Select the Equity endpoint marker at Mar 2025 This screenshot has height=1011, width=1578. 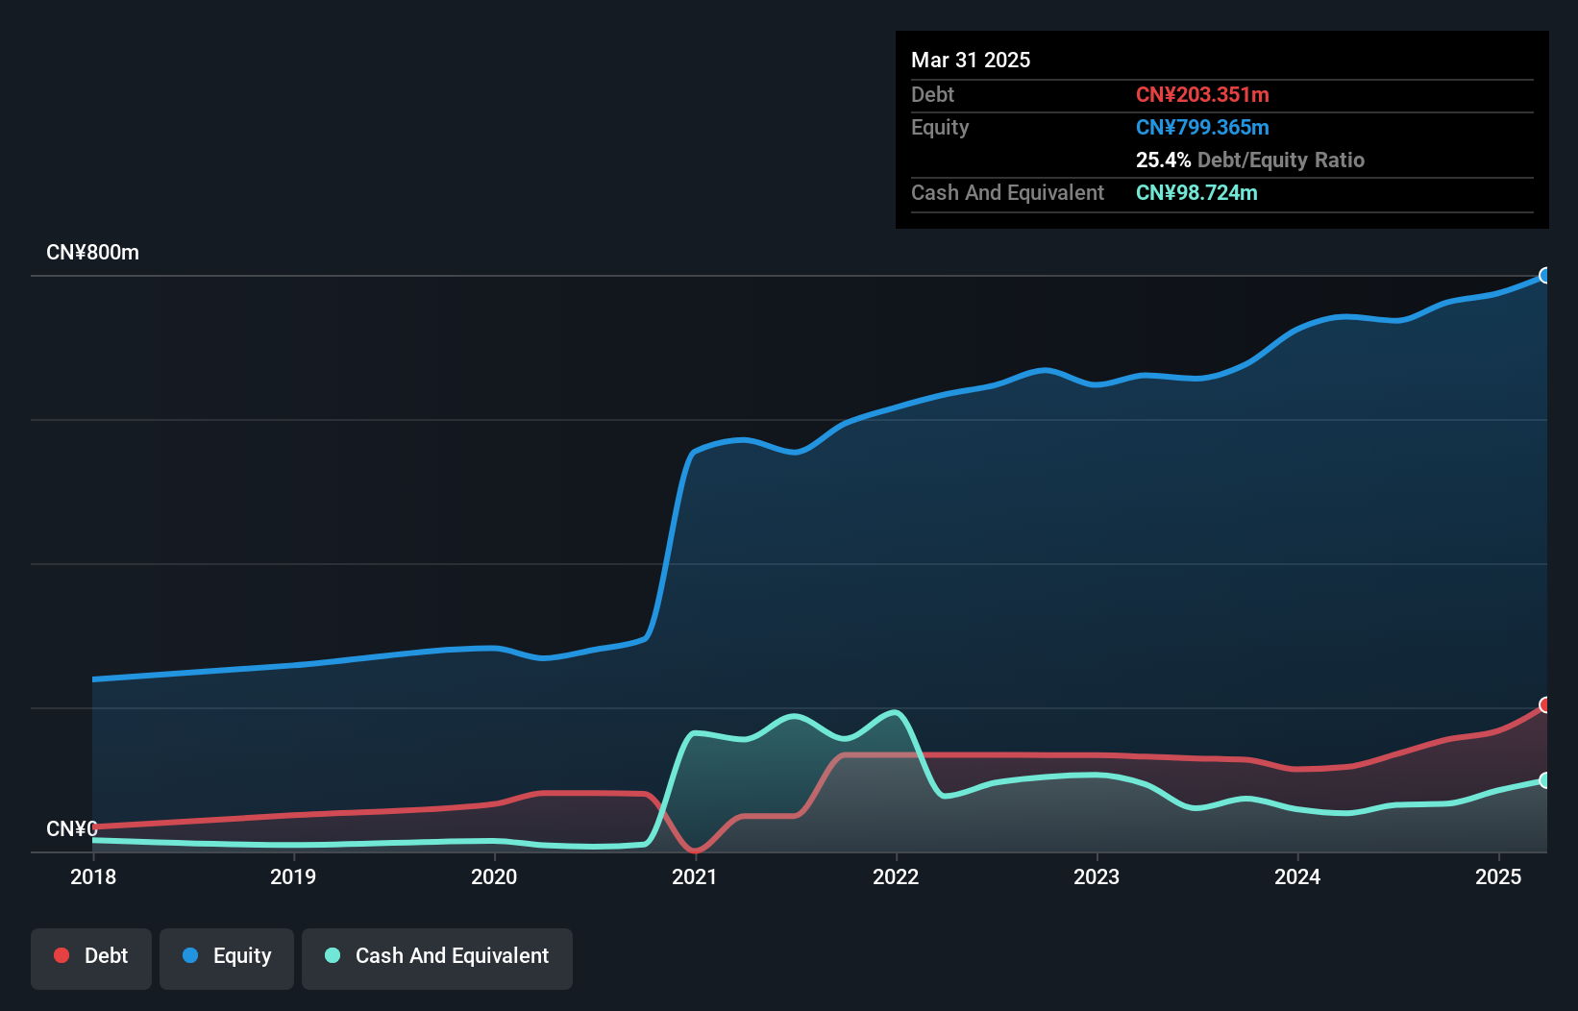click(1545, 276)
